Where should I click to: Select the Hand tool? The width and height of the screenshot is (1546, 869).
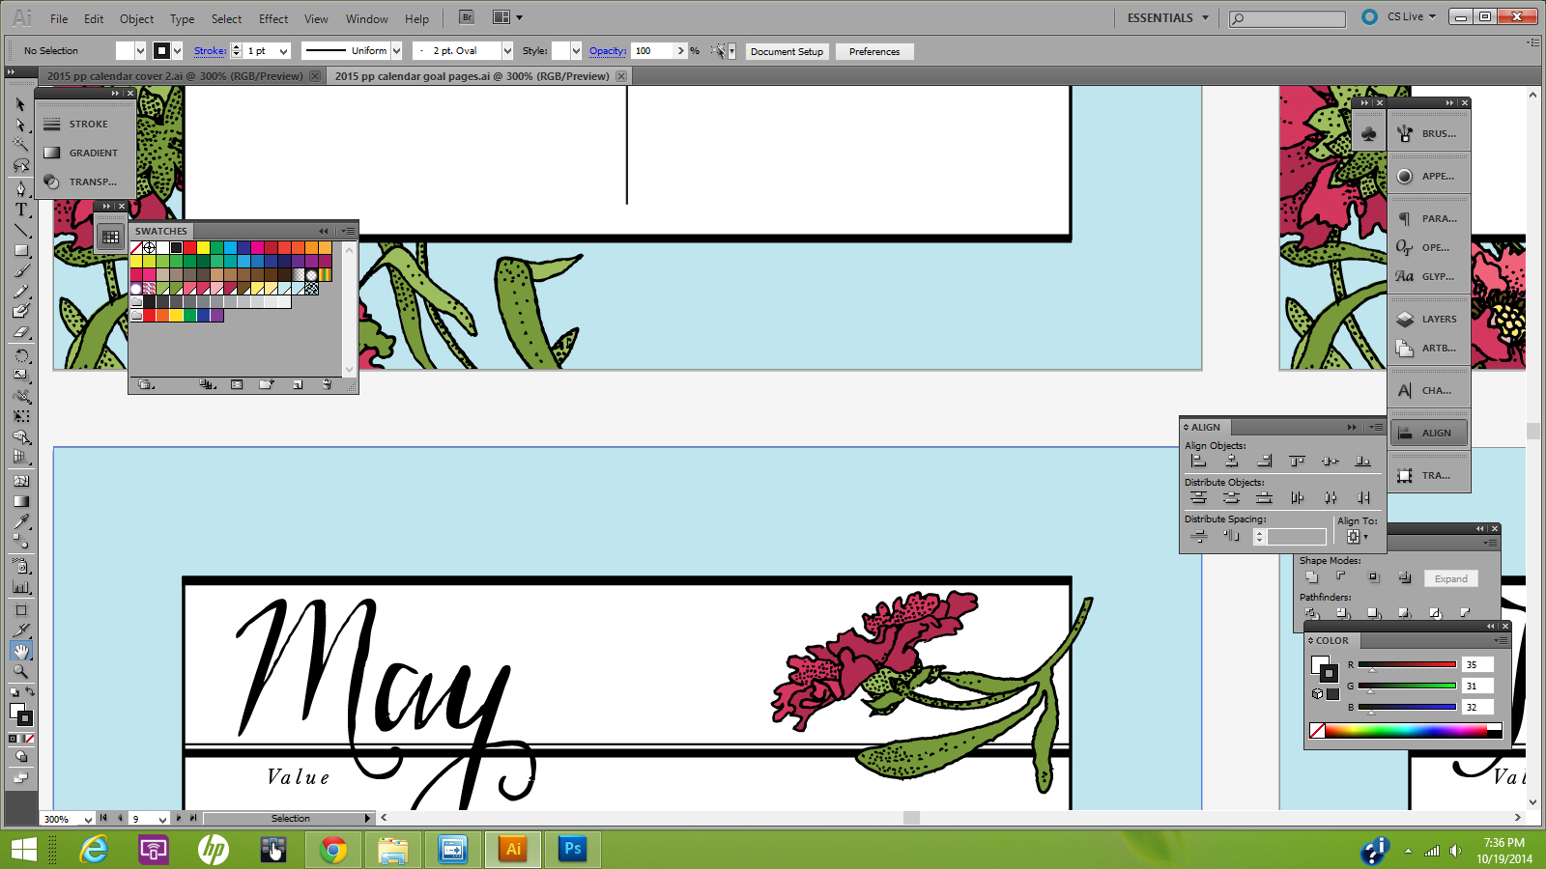(21, 652)
